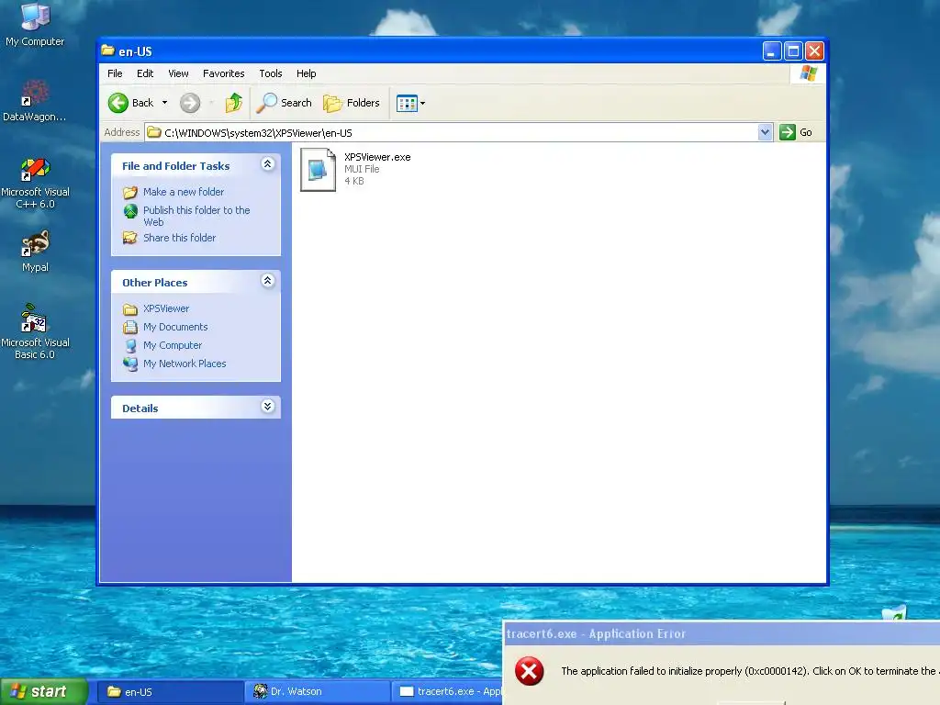Click the Forward arrow button

[190, 103]
